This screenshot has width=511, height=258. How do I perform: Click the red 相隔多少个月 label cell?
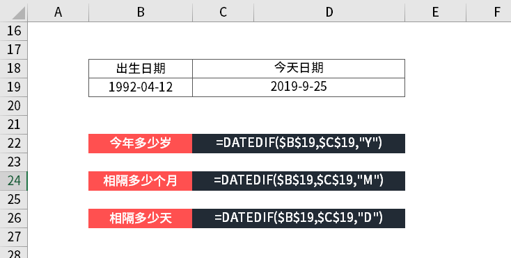141,181
